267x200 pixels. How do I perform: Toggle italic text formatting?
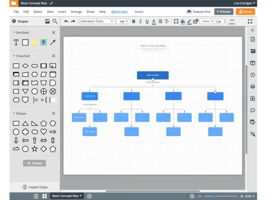(x=140, y=21)
